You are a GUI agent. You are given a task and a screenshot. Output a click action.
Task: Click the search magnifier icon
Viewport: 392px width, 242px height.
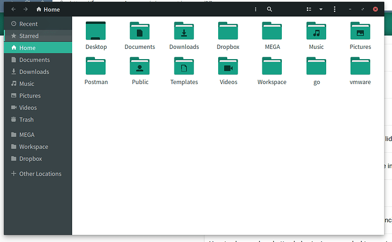point(269,9)
